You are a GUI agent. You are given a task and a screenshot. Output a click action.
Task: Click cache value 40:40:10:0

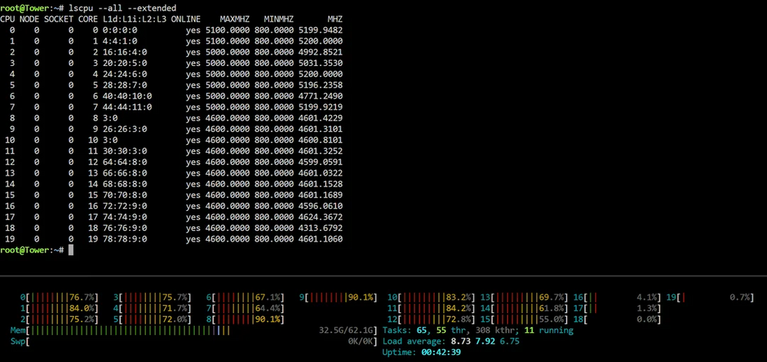127,96
